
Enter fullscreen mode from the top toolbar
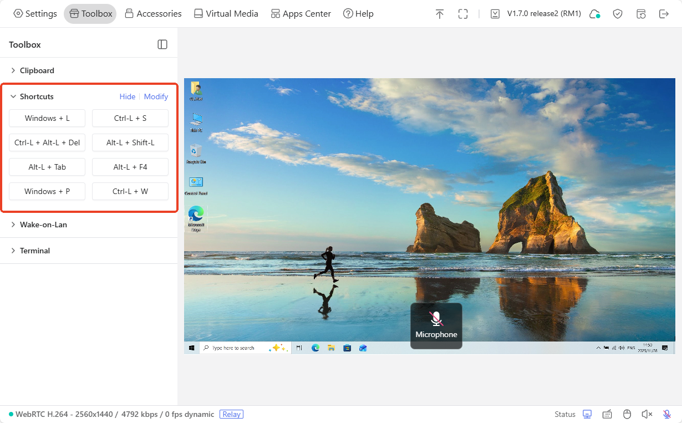point(463,13)
